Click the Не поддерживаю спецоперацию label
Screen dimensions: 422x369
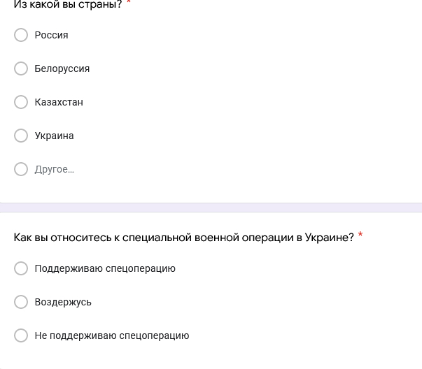point(112,335)
